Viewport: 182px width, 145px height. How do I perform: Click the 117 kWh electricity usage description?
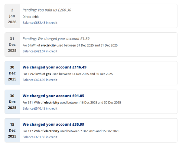pyautogui.click(x=71, y=131)
